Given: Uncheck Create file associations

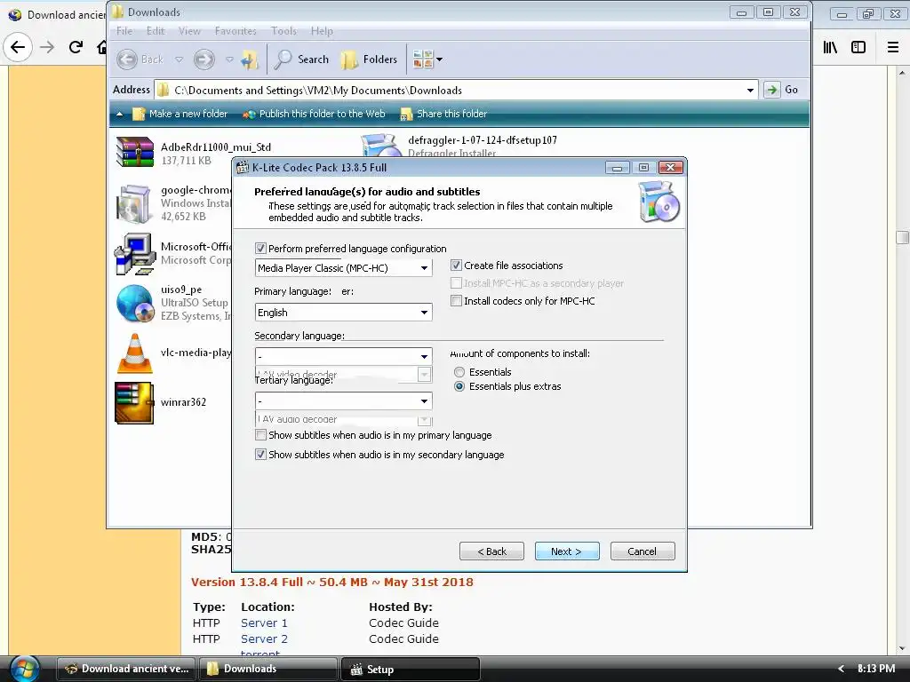Looking at the screenshot, I should 456,265.
